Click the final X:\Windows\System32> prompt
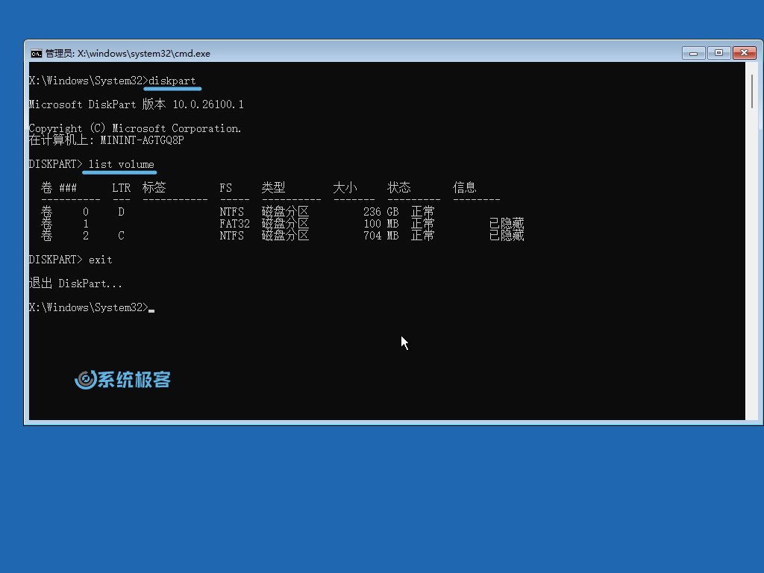764x573 pixels. [x=88, y=307]
